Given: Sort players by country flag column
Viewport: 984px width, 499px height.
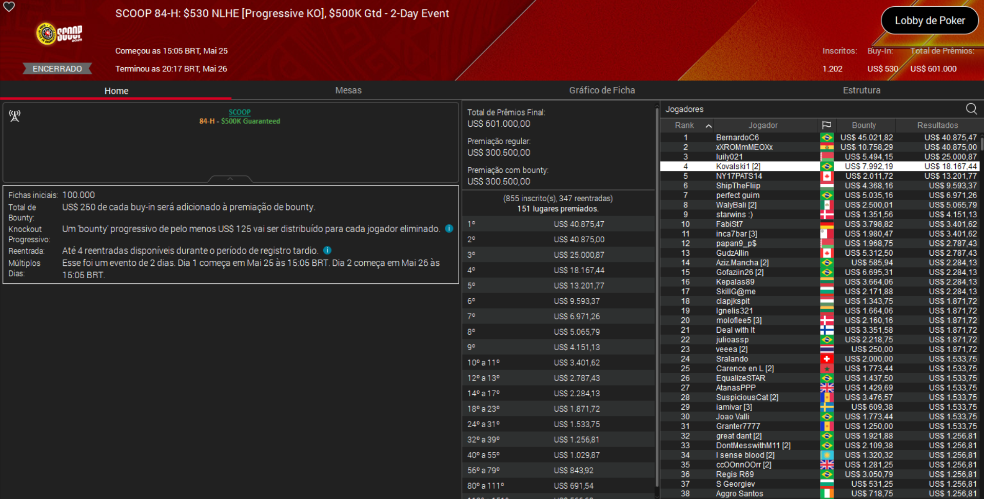Looking at the screenshot, I should [826, 125].
